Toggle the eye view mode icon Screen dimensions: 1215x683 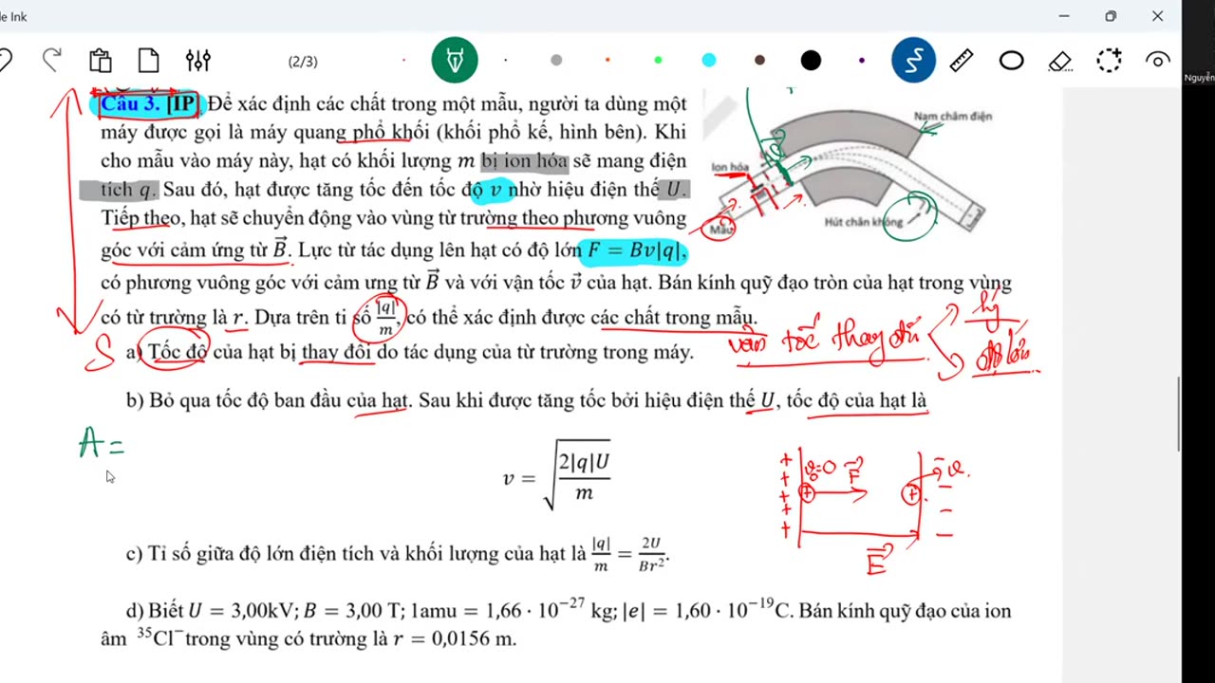click(1157, 61)
